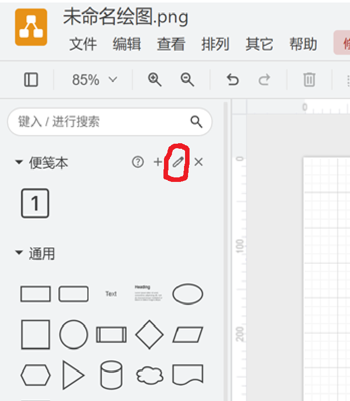The height and width of the screenshot is (401, 350).
Task: Select the scratchpad item labeled 1
Action: 35,204
